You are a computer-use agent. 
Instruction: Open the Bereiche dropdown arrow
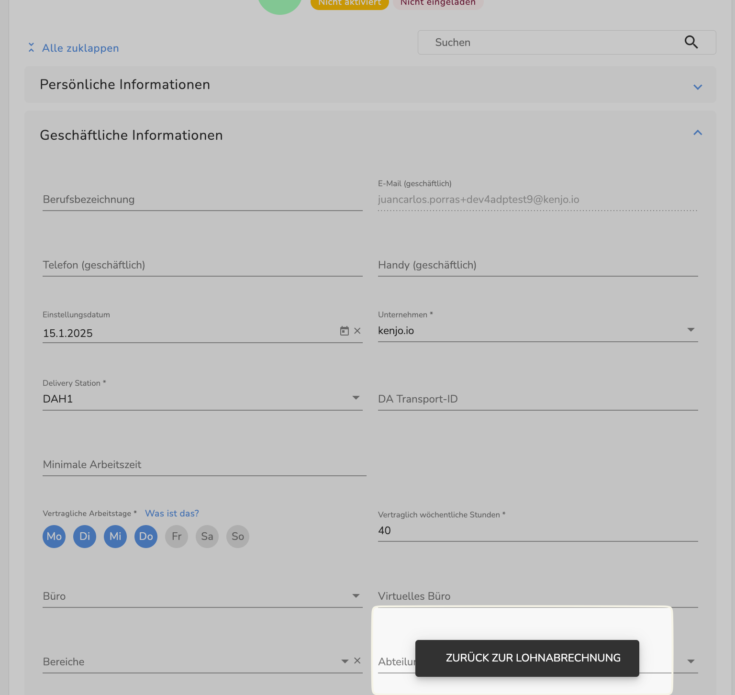coord(345,661)
